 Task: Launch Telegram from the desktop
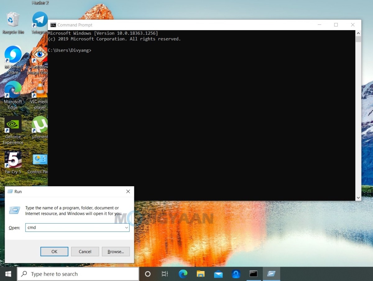coord(39,20)
